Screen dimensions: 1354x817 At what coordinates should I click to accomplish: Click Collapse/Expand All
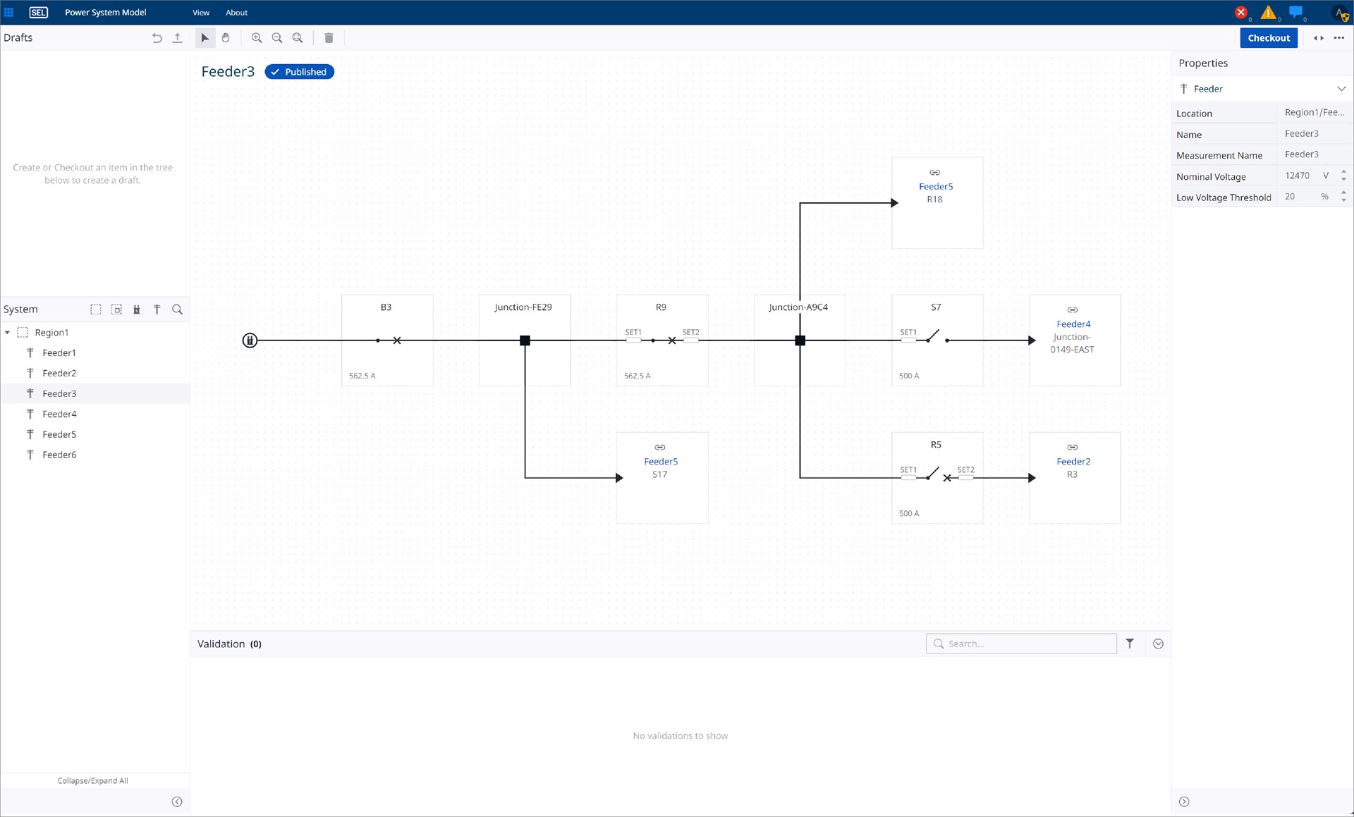[x=92, y=781]
